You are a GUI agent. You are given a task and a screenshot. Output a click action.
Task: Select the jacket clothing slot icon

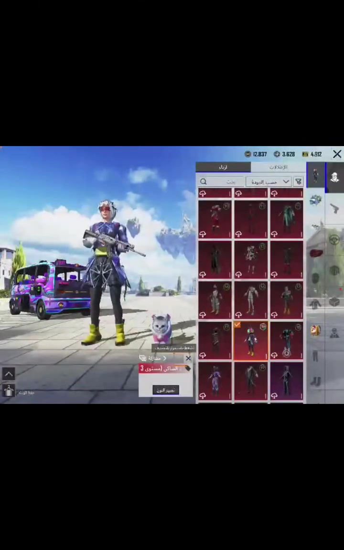[x=315, y=304]
